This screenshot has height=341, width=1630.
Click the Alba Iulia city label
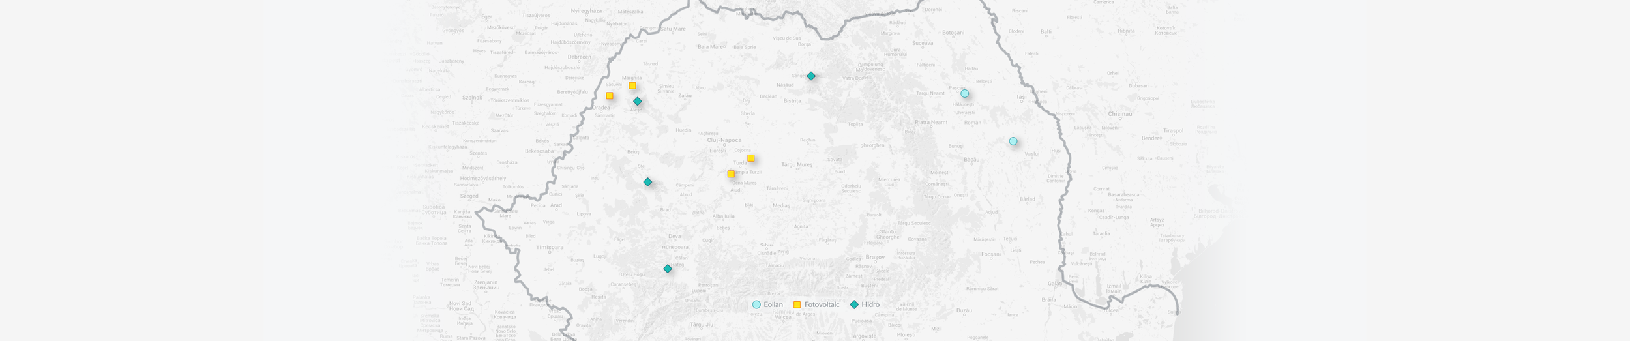click(723, 216)
